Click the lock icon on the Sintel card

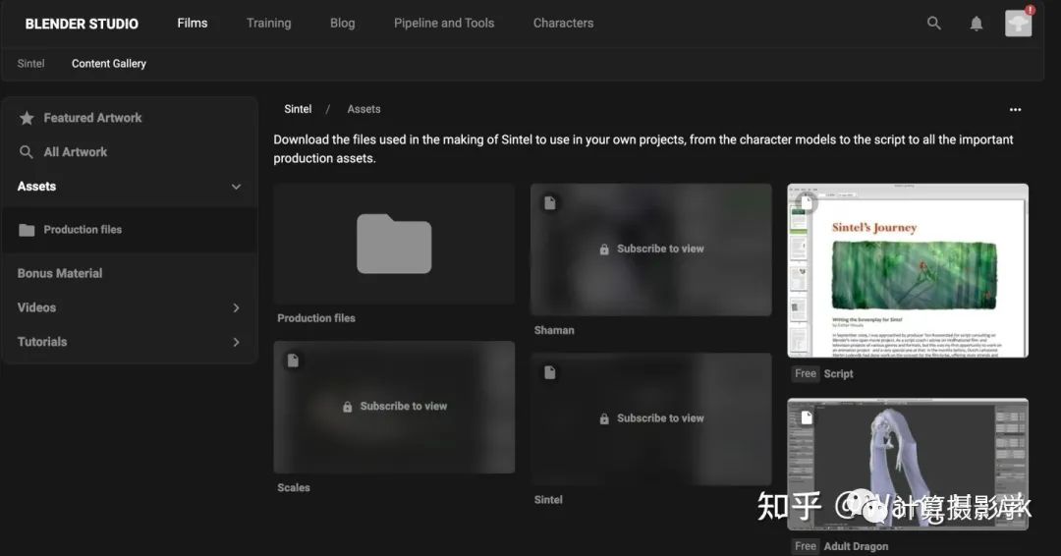tap(604, 418)
